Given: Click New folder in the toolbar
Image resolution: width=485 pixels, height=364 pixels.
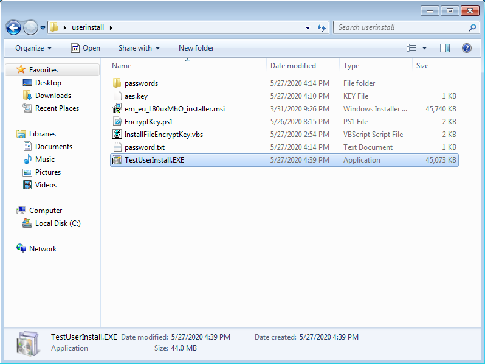Looking at the screenshot, I should (196, 48).
